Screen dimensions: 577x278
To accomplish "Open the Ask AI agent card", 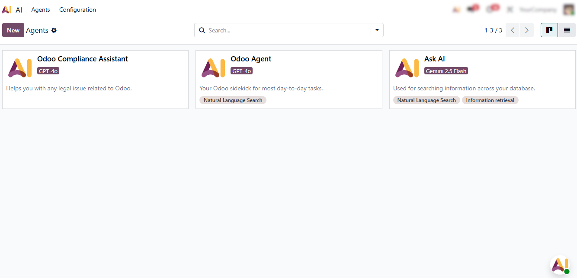I will (482, 79).
